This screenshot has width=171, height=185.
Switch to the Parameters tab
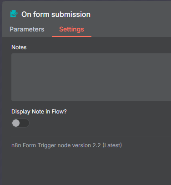[27, 29]
